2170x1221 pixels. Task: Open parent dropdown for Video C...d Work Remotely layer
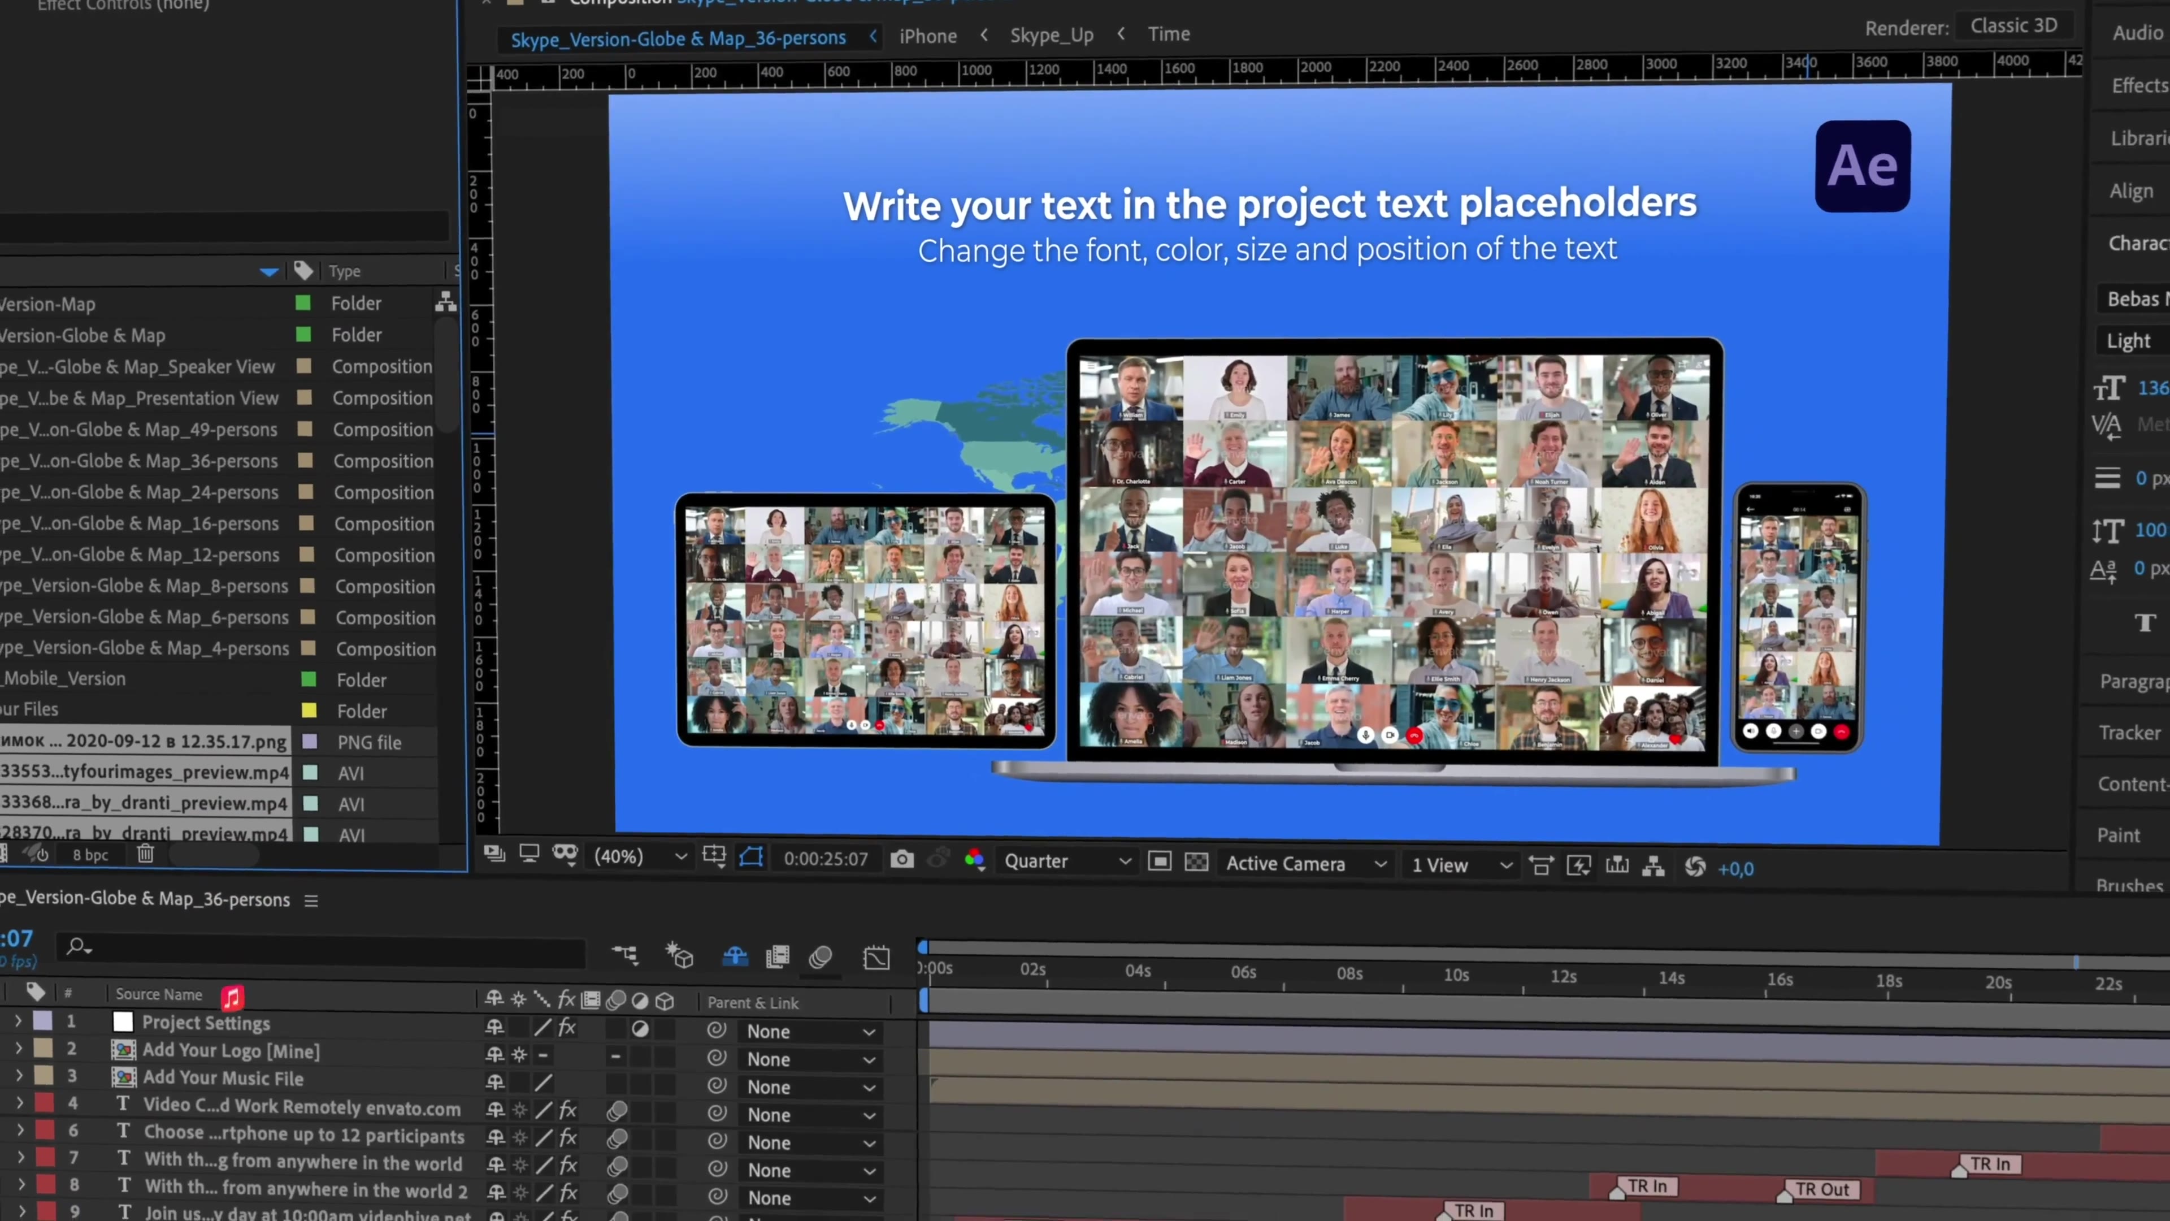[810, 1115]
